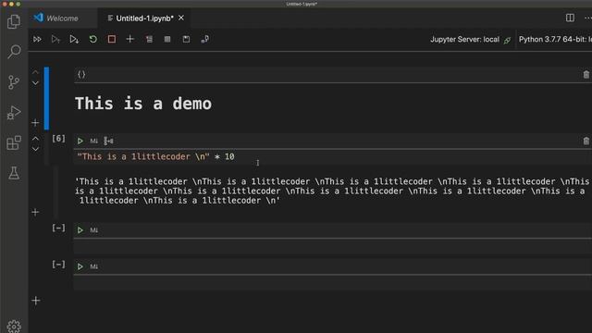Interrupt the kernel with red square
This screenshot has width=592, height=333.
coord(111,39)
